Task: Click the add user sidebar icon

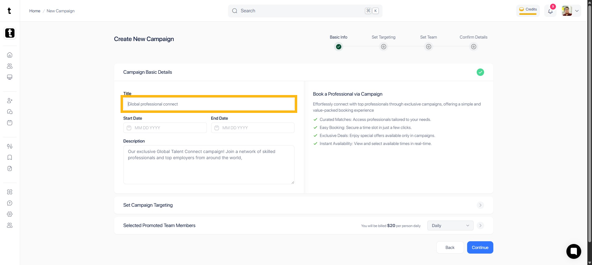Action: 10,101
